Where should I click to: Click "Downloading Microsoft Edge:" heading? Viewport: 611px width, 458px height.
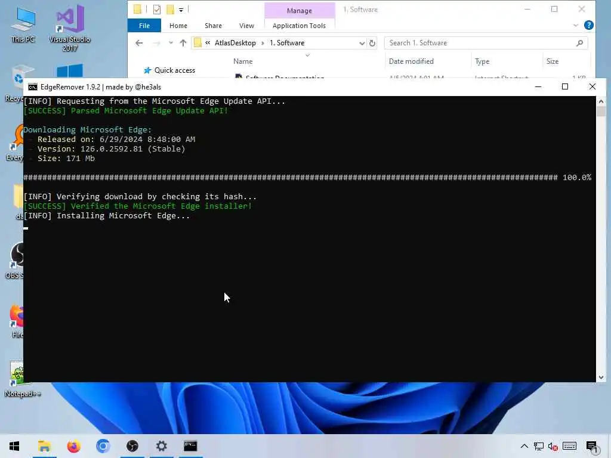click(87, 129)
